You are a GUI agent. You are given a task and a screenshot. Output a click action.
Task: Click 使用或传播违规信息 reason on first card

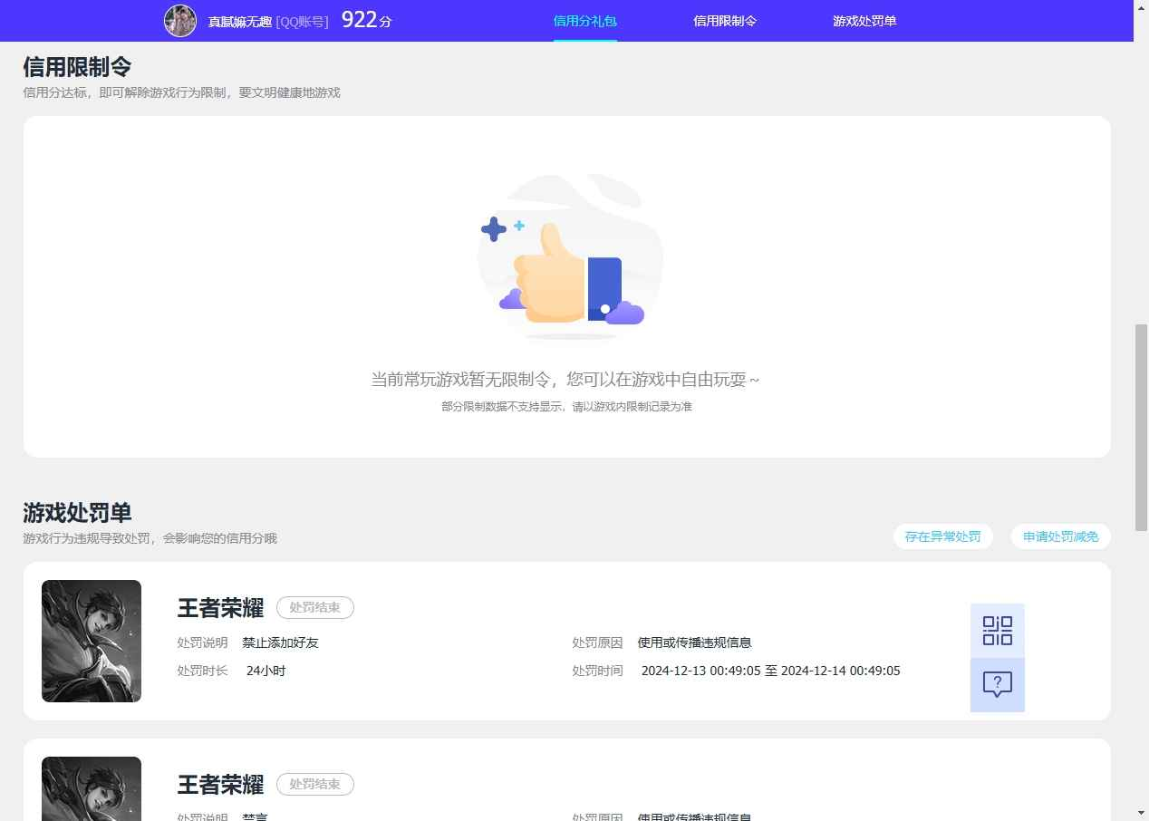tap(694, 642)
